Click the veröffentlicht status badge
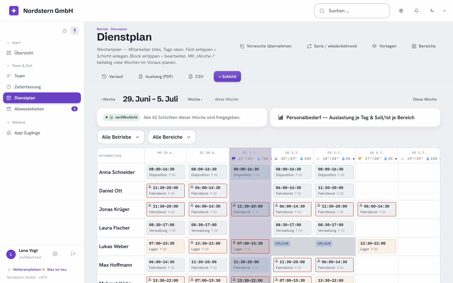Viewport: 453px width, 283px height. pyautogui.click(x=121, y=117)
